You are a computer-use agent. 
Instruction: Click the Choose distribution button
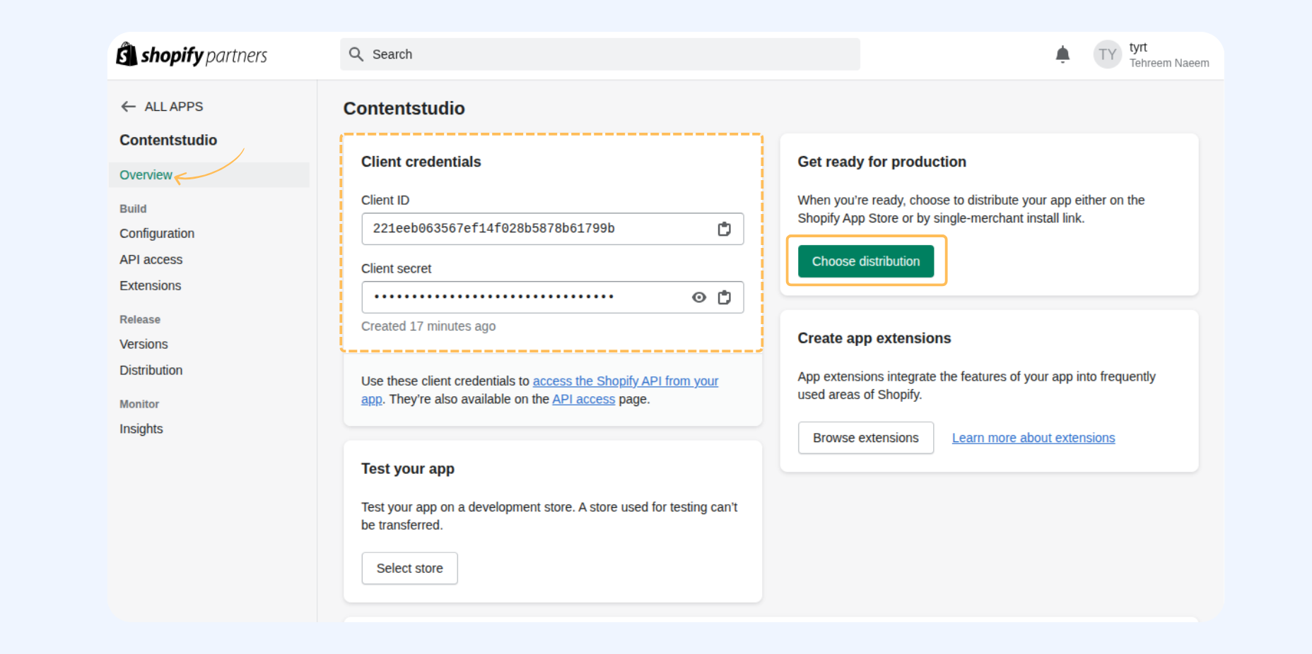[866, 261]
